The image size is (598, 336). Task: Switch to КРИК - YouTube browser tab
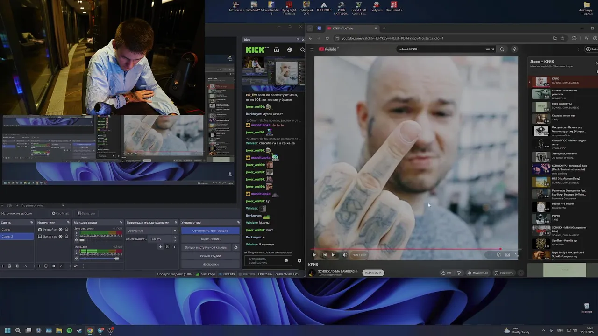(x=352, y=28)
